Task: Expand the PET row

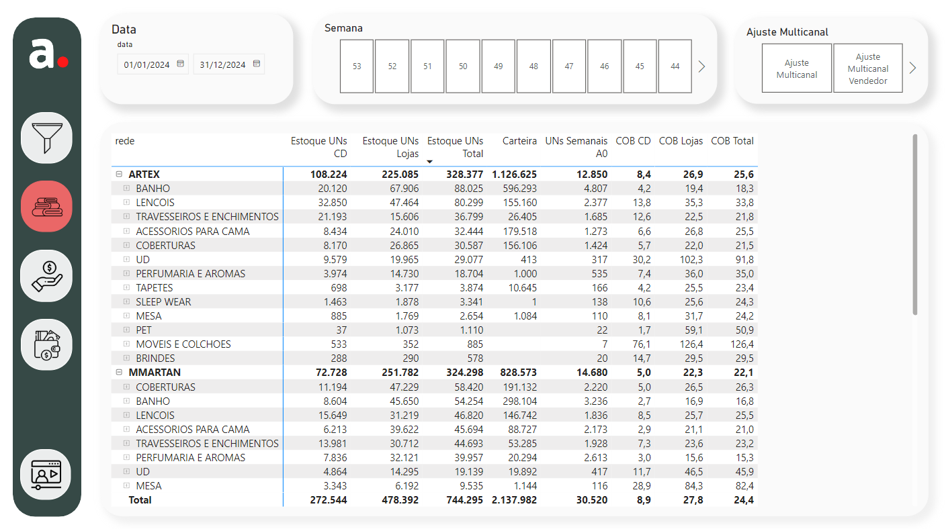Action: click(x=126, y=330)
